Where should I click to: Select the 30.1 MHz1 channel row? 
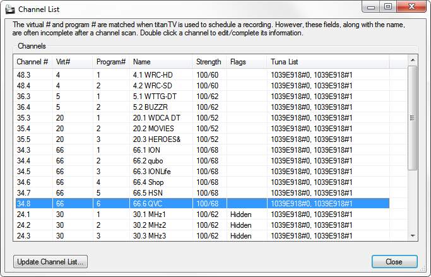point(203,214)
